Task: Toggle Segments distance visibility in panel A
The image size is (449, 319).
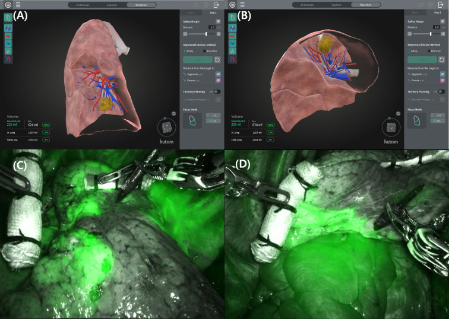Action: pyautogui.click(x=218, y=74)
